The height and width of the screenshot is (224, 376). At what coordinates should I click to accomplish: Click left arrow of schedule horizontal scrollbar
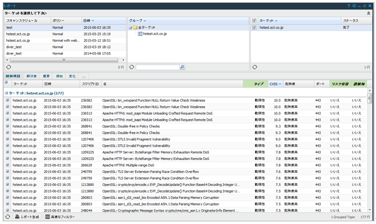point(7,60)
